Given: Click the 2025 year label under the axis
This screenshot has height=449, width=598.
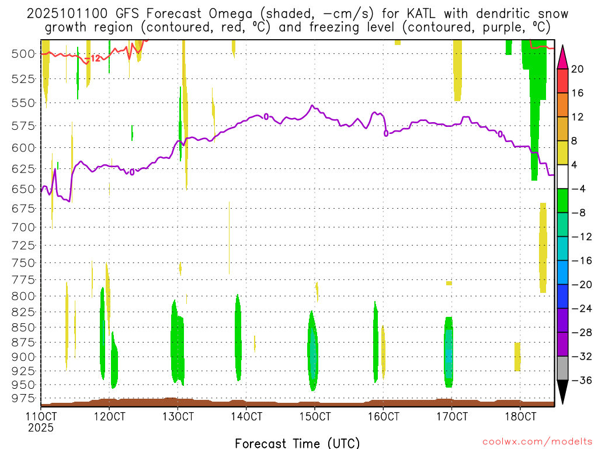Looking at the screenshot, I should [x=41, y=427].
